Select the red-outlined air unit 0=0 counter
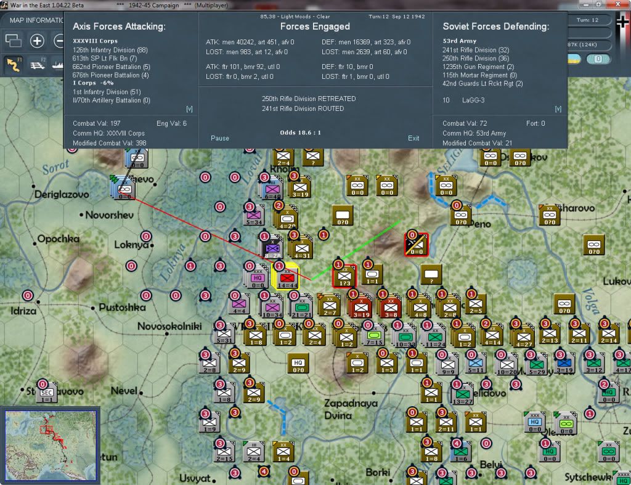Viewport: 631px width, 485px height. click(x=416, y=245)
